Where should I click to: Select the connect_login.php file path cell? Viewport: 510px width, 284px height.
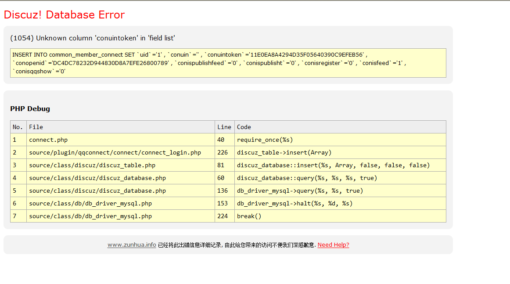[x=115, y=152]
